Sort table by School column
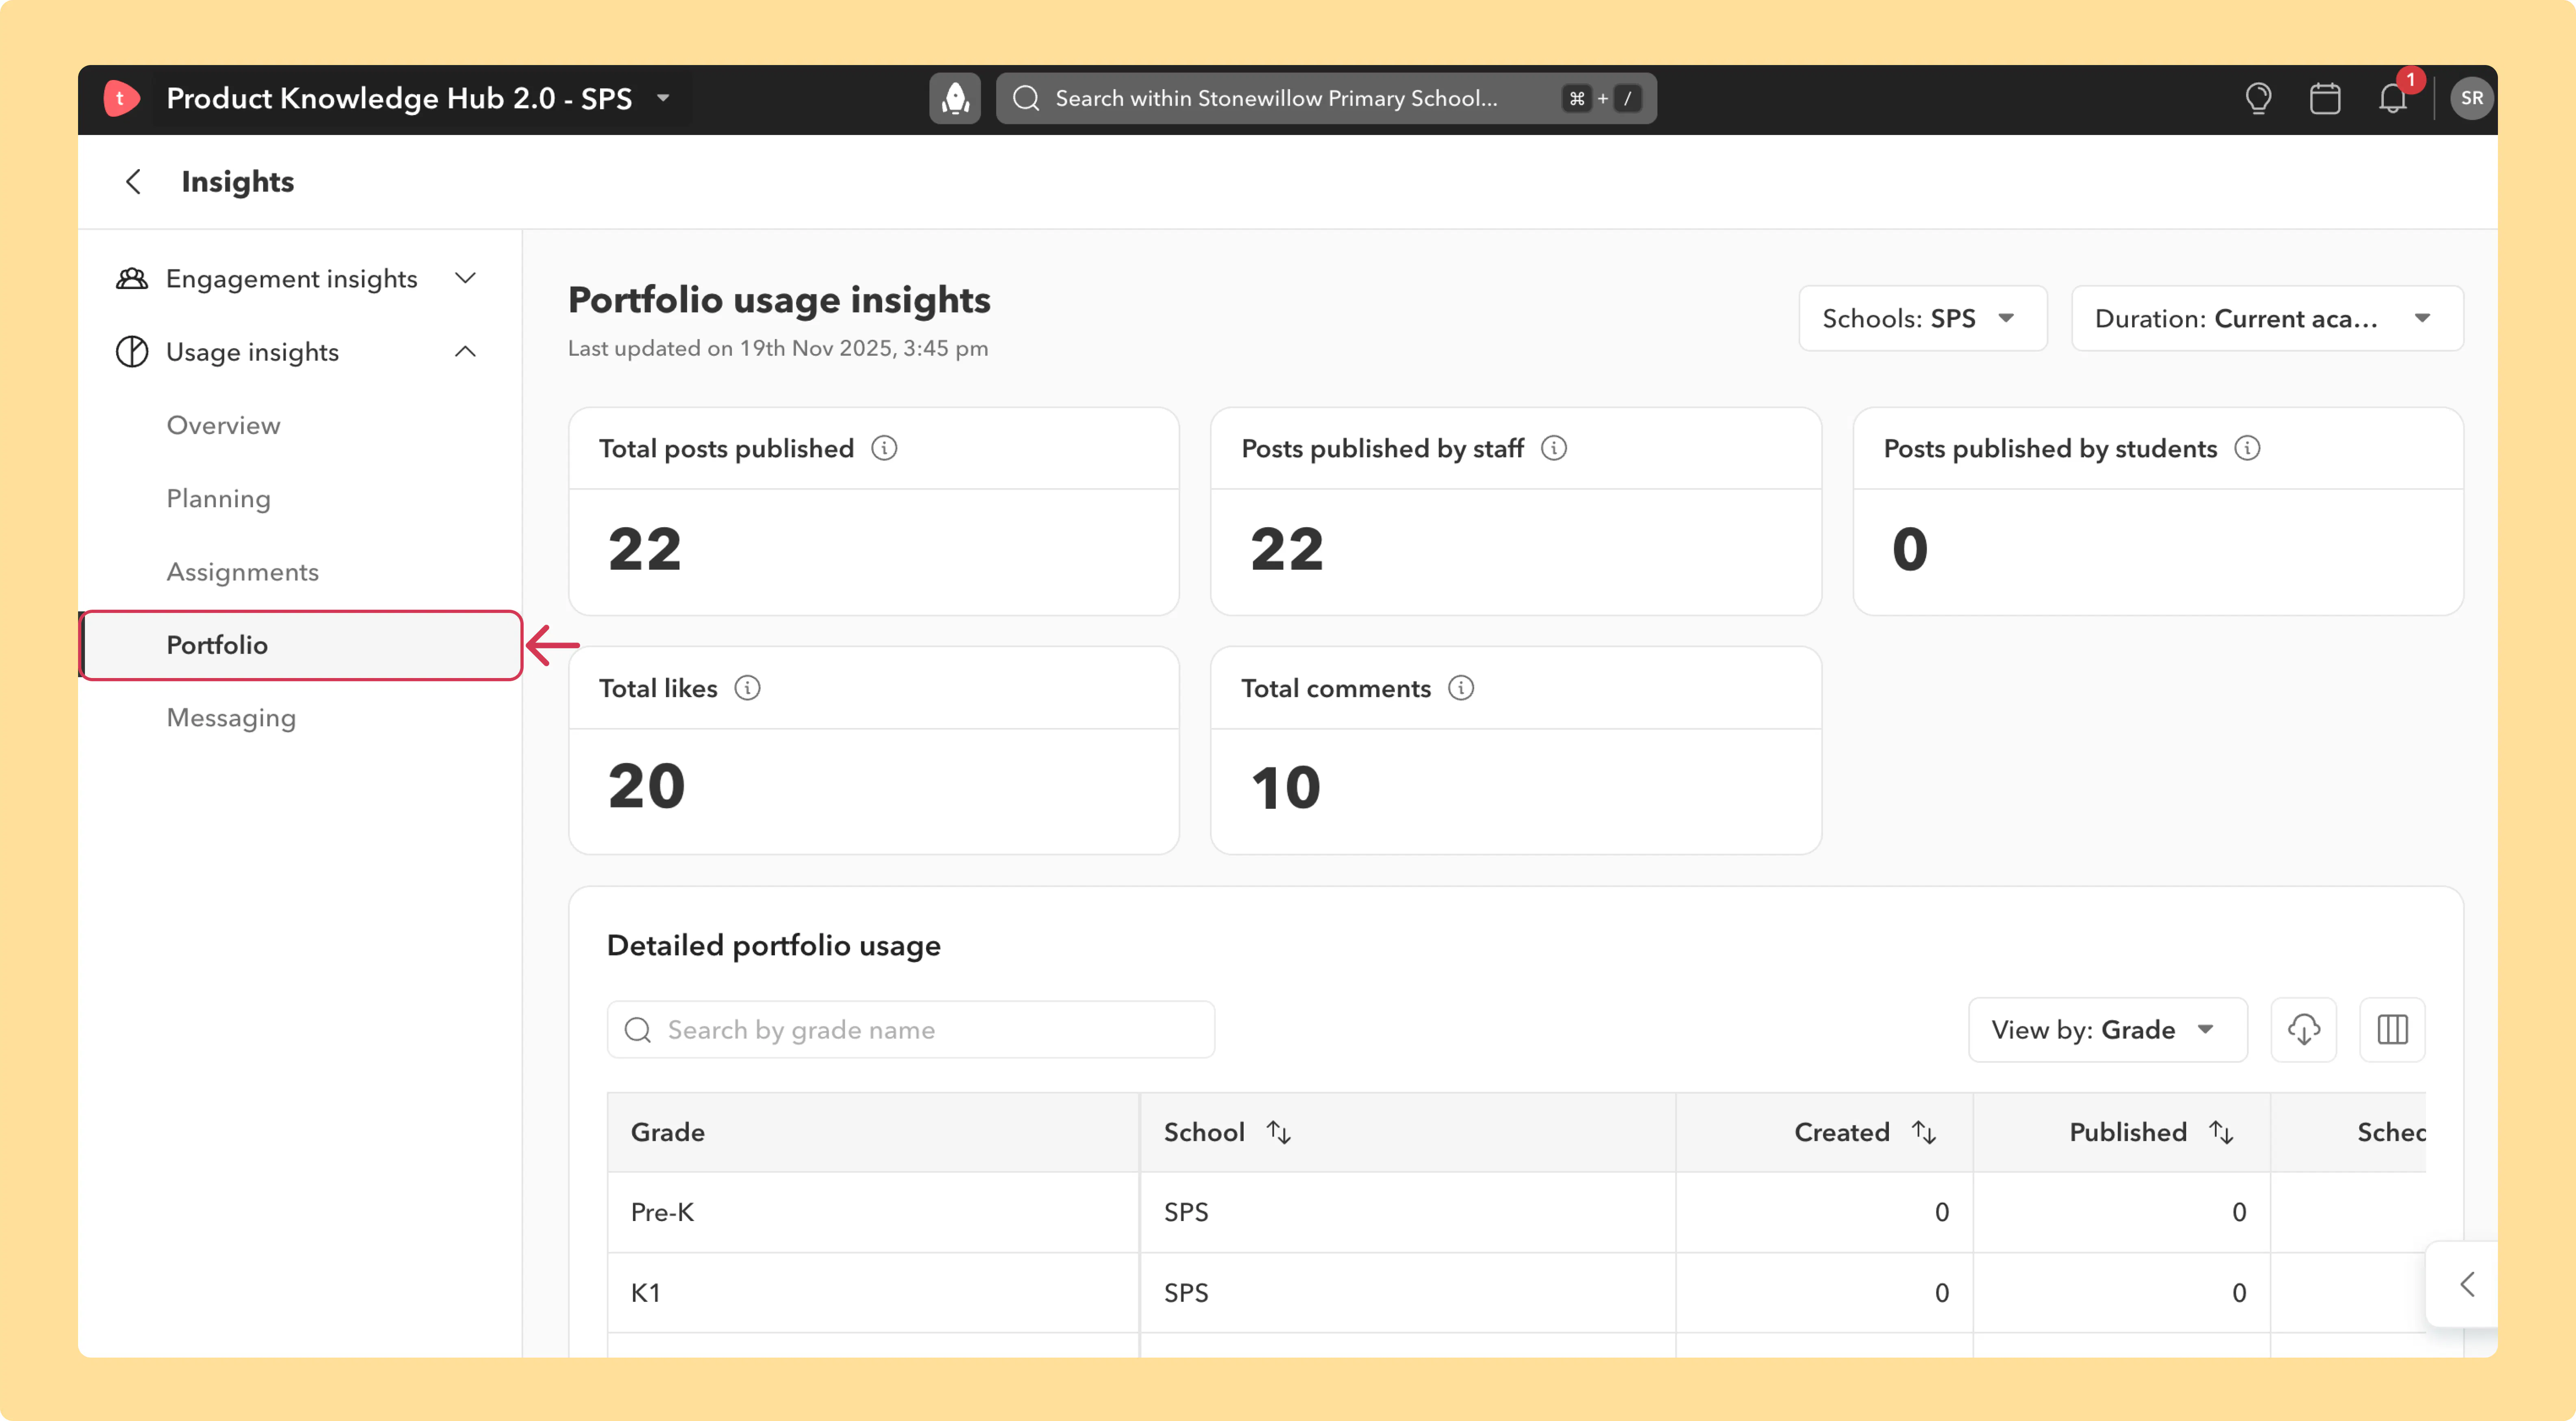This screenshot has width=2576, height=1421. tap(1279, 1132)
